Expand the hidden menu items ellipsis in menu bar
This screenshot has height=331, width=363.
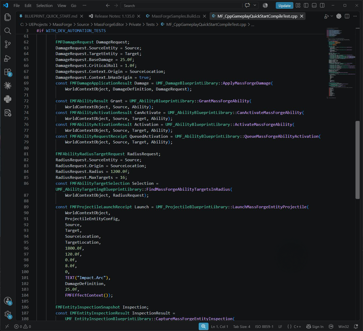pos(84,5)
